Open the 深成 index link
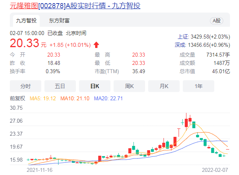 point(180,45)
